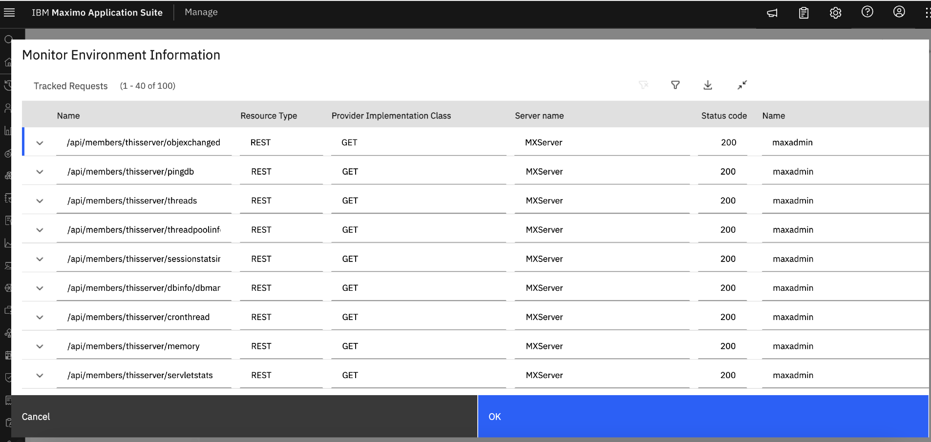Image resolution: width=931 pixels, height=442 pixels.
Task: Expand the threadpoolinfo request row
Action: coord(40,230)
